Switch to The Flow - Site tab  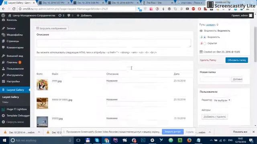(x=157, y=3)
